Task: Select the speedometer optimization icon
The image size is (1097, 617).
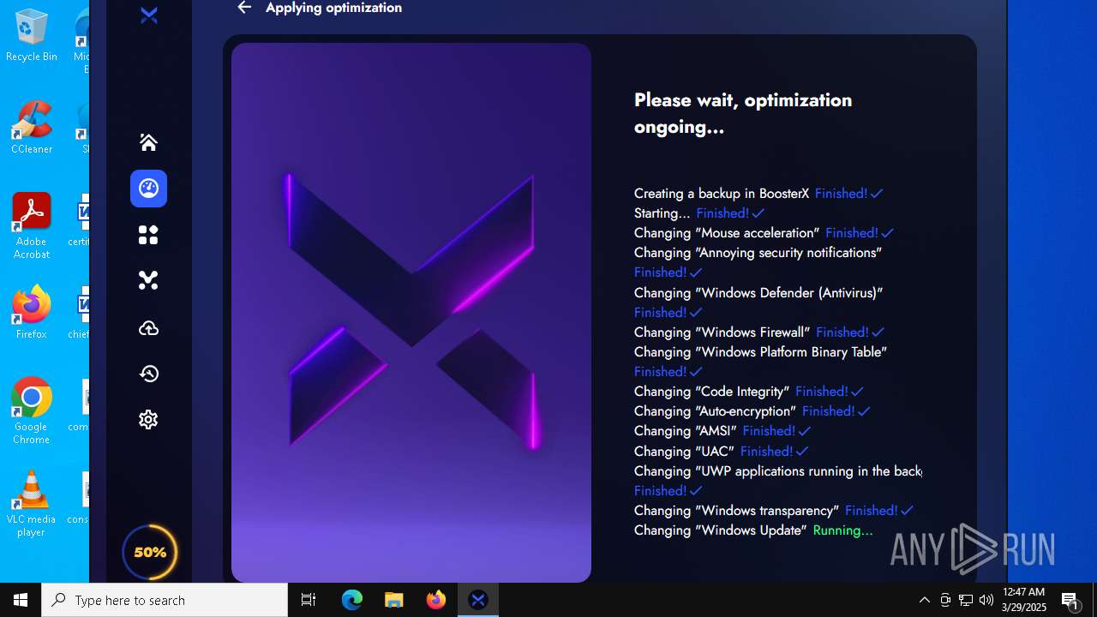Action: click(148, 189)
